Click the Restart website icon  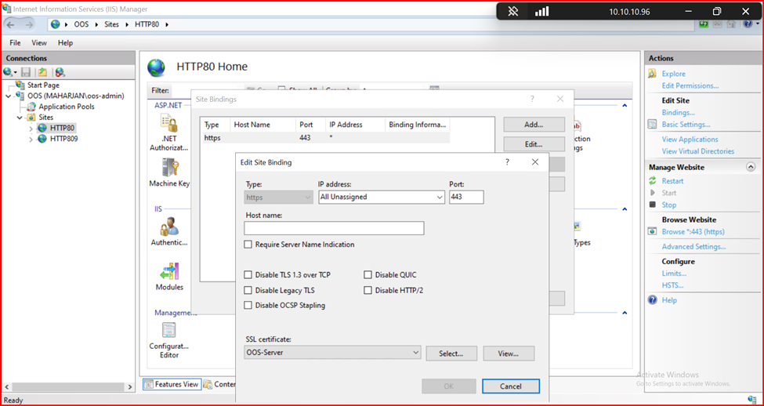(x=653, y=181)
